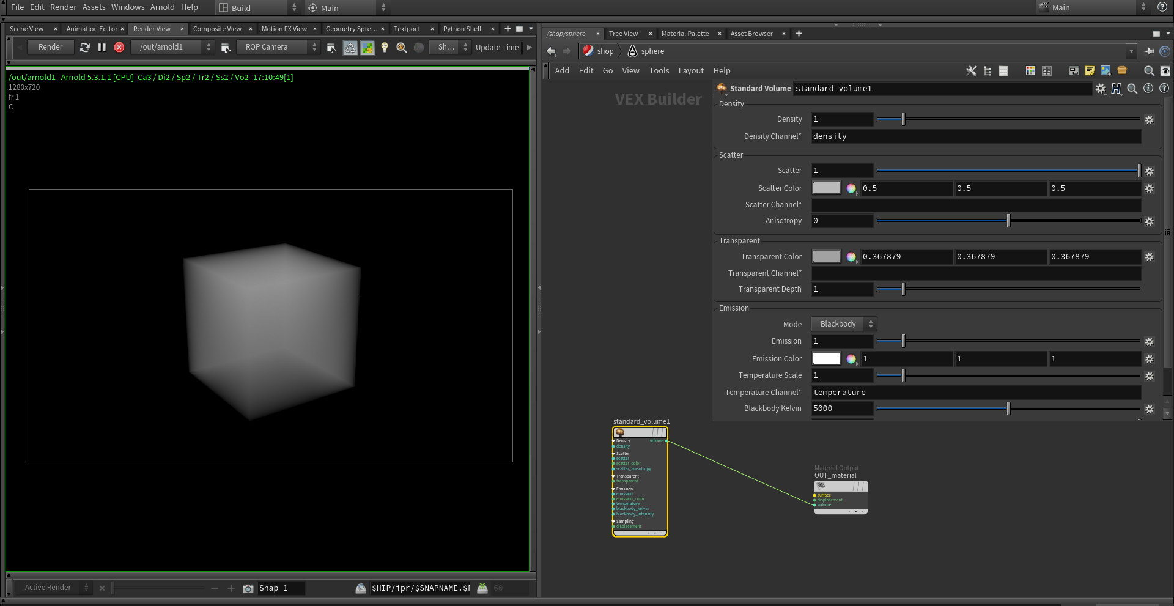Open the gear settings icon in the parameter pane
Screen dimensions: 1174x606
click(x=1102, y=89)
